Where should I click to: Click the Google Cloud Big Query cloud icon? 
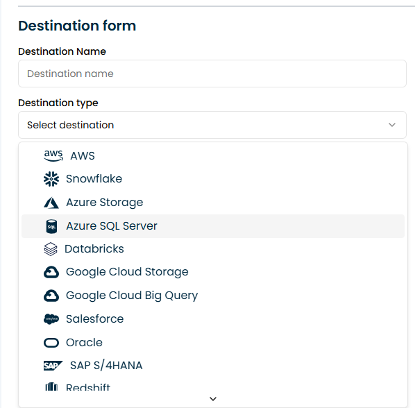pos(51,296)
